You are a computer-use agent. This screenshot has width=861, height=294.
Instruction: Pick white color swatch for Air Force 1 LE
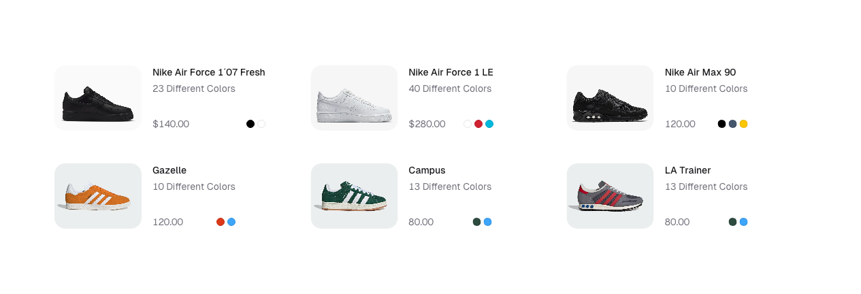[468, 124]
